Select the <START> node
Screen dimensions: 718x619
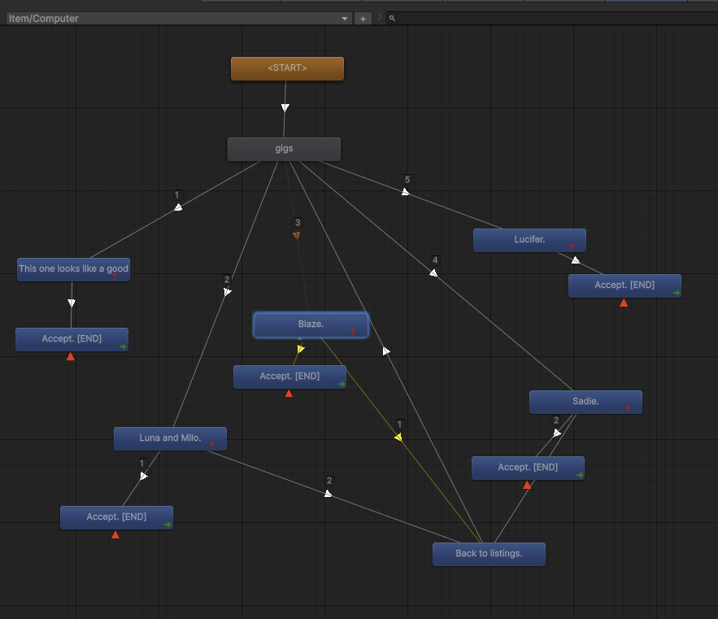coord(287,68)
